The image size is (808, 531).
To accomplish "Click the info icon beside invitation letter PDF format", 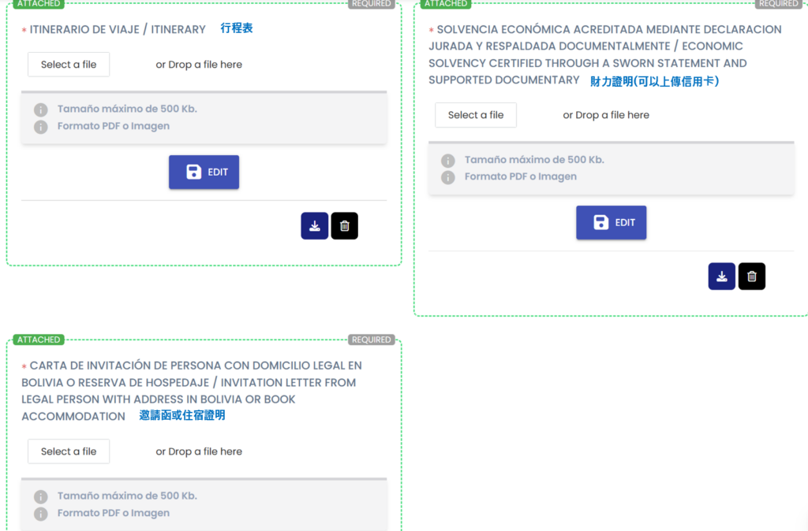I will pyautogui.click(x=41, y=514).
